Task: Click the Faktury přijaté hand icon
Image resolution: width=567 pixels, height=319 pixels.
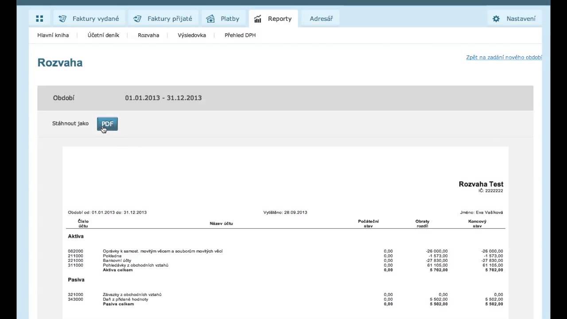Action: 137,19
